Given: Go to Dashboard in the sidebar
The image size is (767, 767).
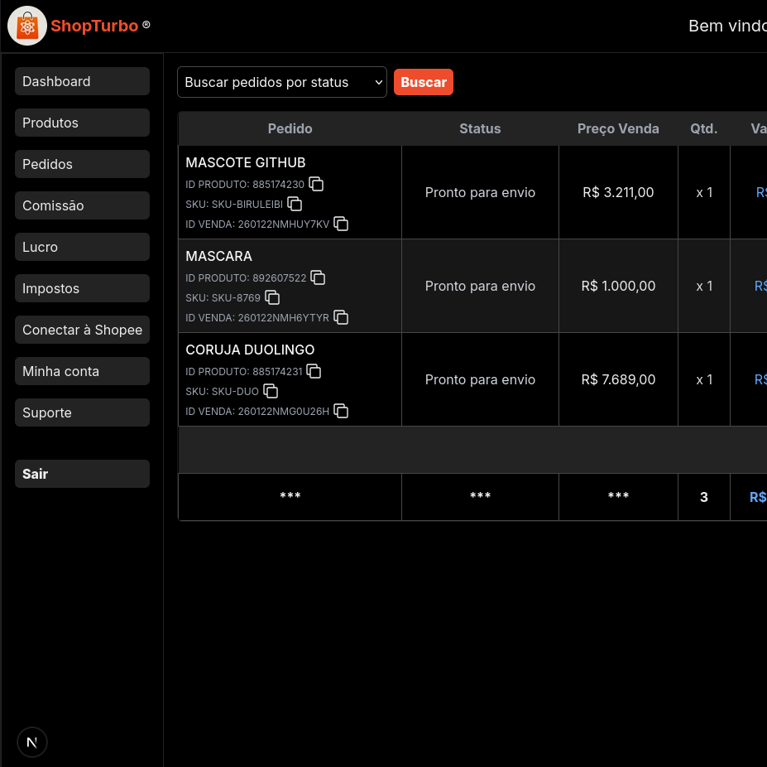Looking at the screenshot, I should tap(82, 81).
